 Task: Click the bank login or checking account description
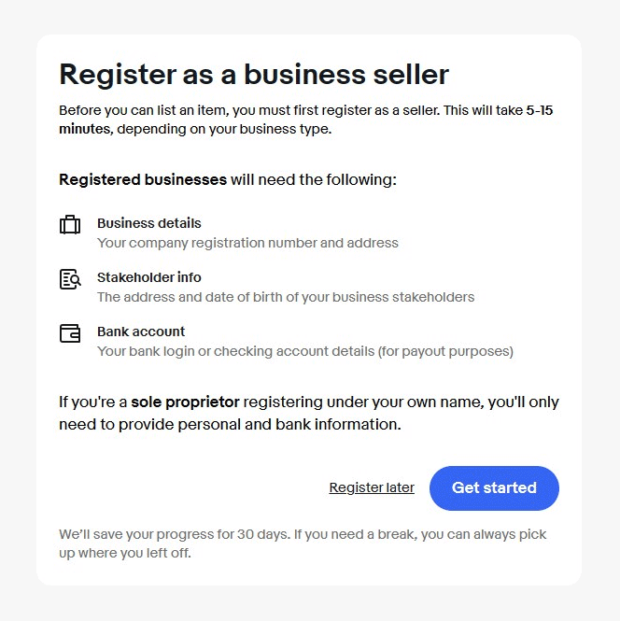(x=305, y=351)
